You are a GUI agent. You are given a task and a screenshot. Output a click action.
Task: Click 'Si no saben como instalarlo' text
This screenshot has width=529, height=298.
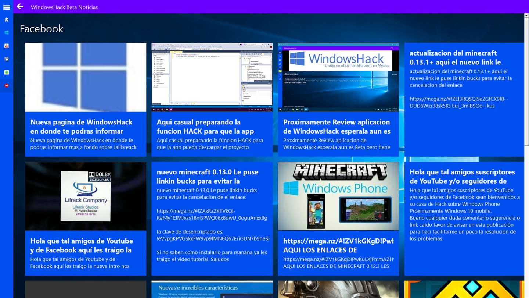point(212,256)
